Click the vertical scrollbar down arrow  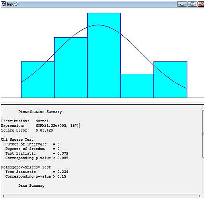[203, 191]
